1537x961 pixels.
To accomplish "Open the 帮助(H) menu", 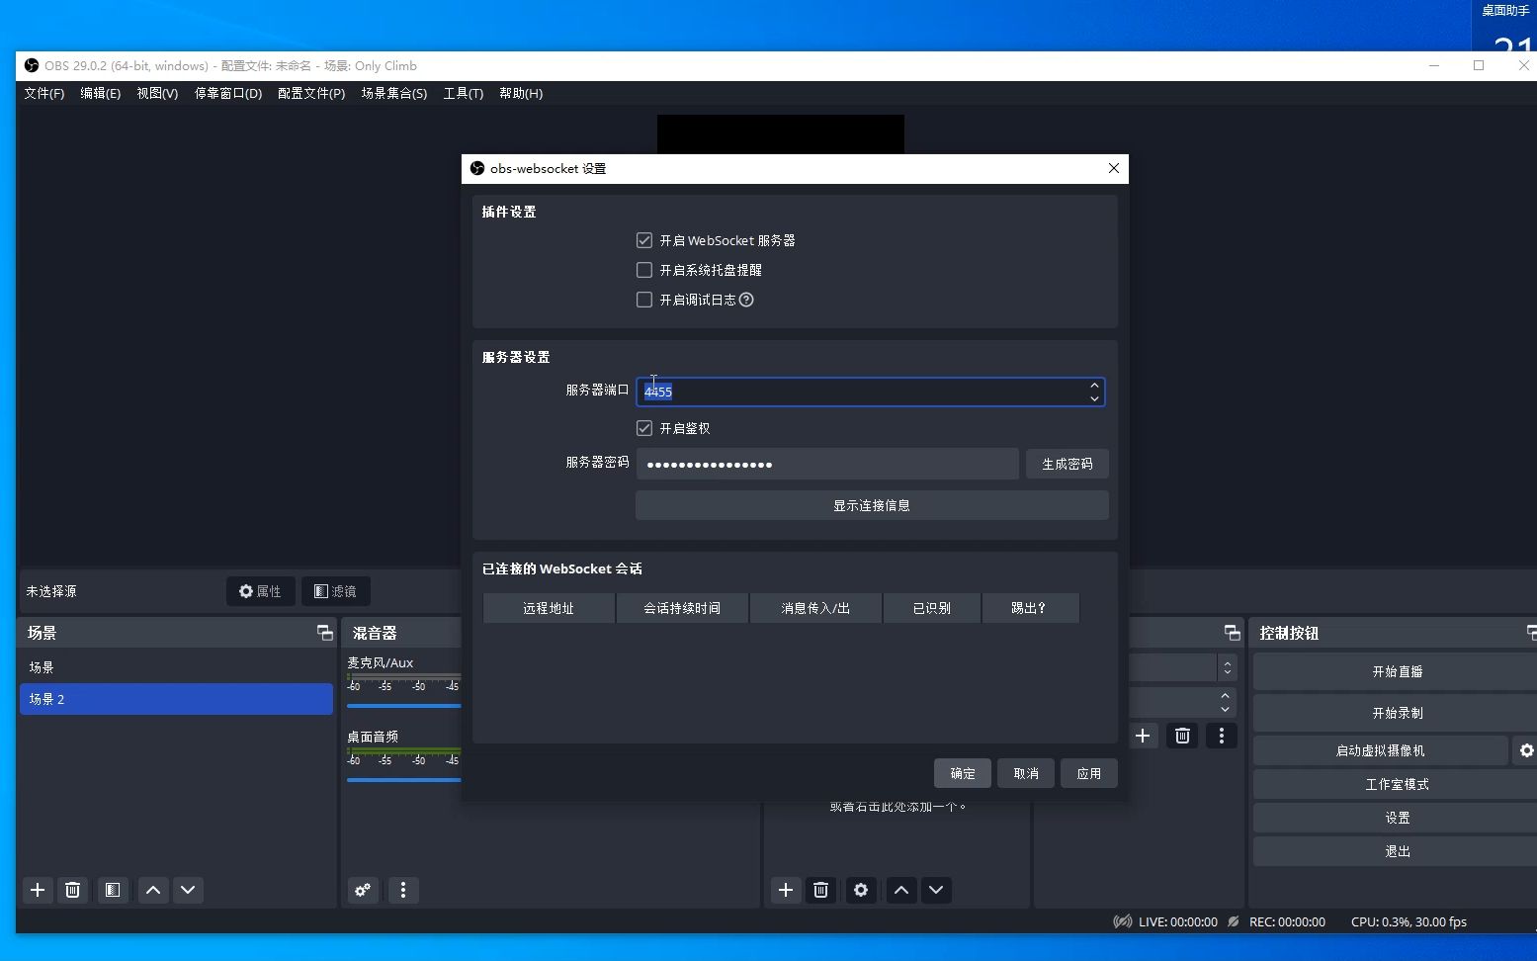I will (521, 93).
